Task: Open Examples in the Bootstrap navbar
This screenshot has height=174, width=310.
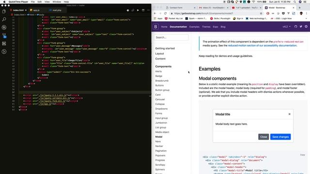Action: [x=194, y=27]
